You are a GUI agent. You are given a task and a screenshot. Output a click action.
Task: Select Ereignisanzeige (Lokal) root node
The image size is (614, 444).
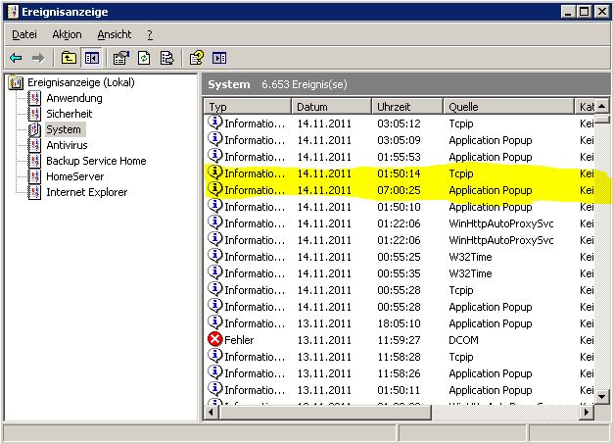click(x=81, y=82)
